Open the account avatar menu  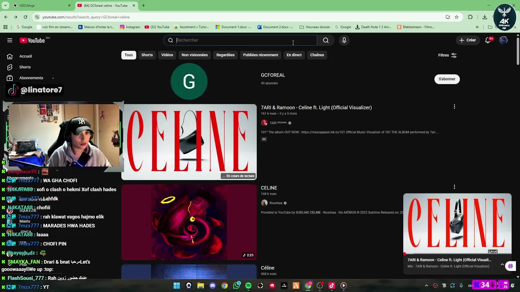(x=504, y=40)
